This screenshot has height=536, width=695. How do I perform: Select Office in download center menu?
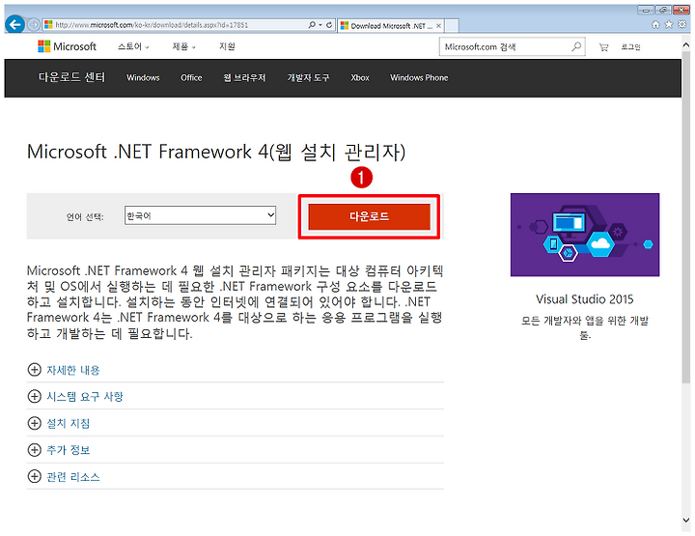pyautogui.click(x=191, y=77)
